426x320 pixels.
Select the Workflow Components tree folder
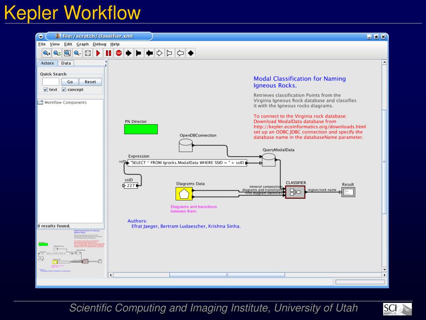(62, 102)
